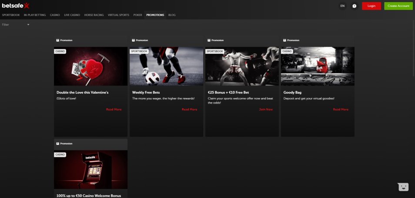Click the title Double the Love this Valentine's
Screen dimensions: 415x198
point(83,93)
